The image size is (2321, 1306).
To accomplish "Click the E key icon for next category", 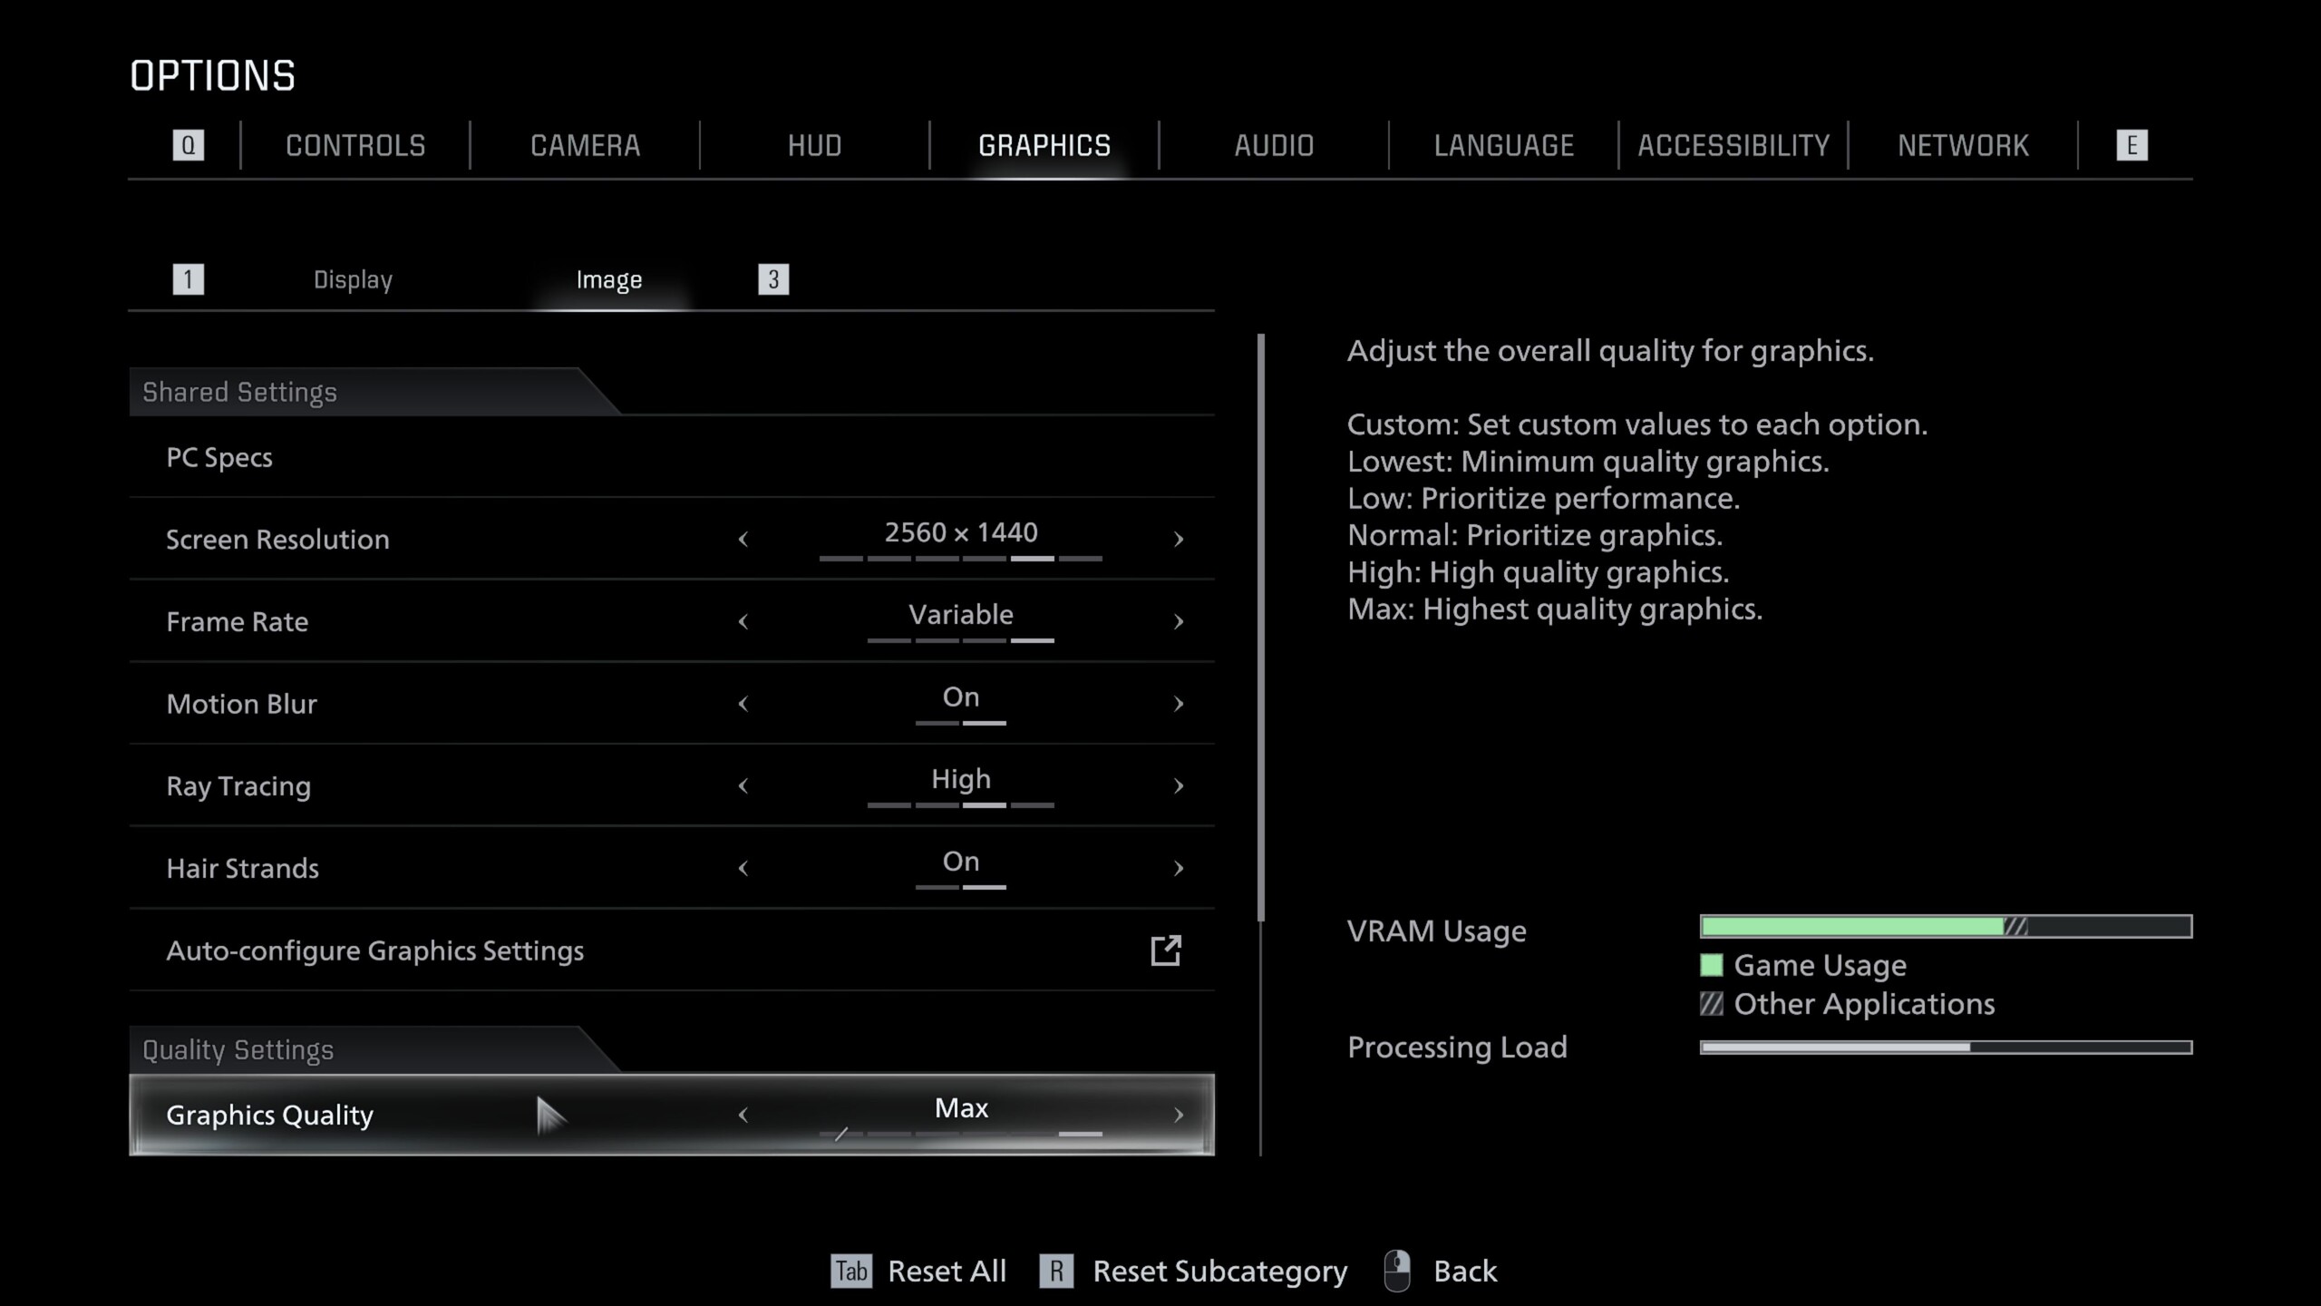I will [2132, 145].
